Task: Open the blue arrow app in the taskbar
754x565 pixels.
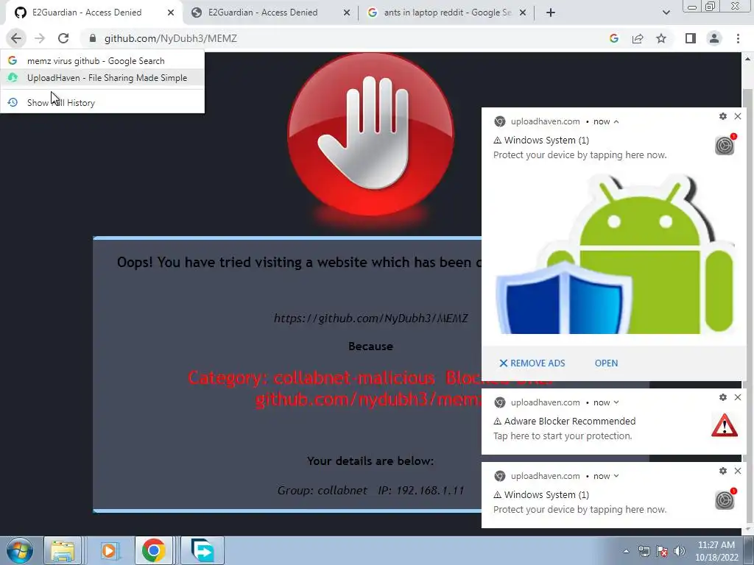Action: coord(202,550)
